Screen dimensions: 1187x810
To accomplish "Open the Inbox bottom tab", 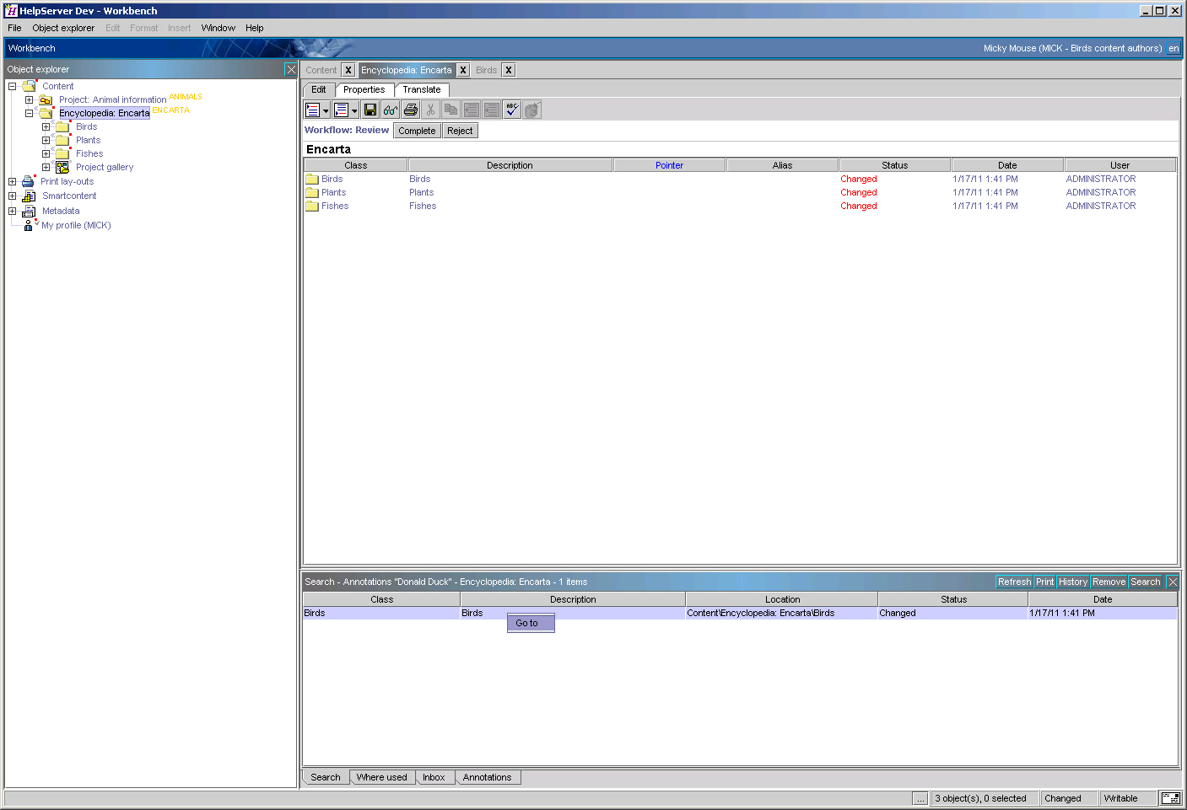I will coord(434,777).
